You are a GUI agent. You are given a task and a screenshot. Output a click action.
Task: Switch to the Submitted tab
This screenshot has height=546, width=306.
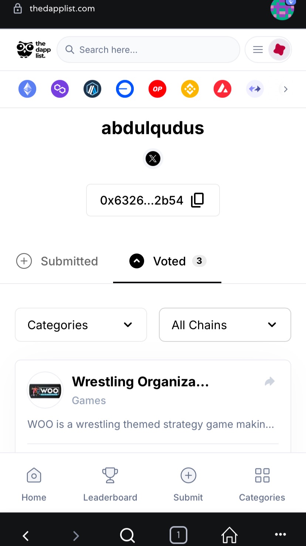tap(57, 261)
